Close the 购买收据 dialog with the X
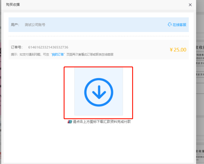 [x=190, y=5]
